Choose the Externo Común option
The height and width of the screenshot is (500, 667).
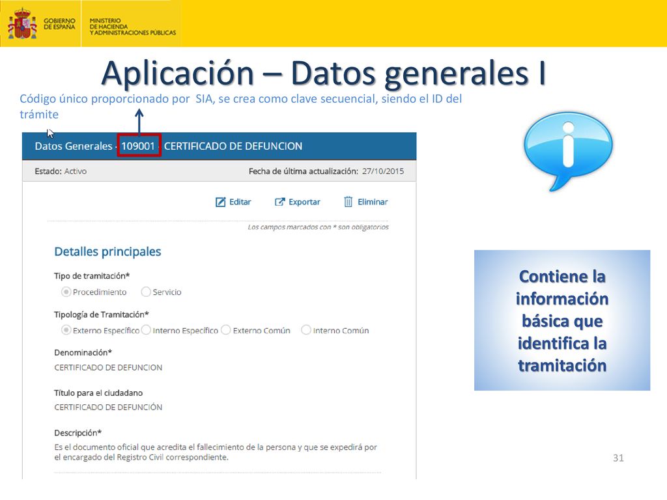[226, 330]
